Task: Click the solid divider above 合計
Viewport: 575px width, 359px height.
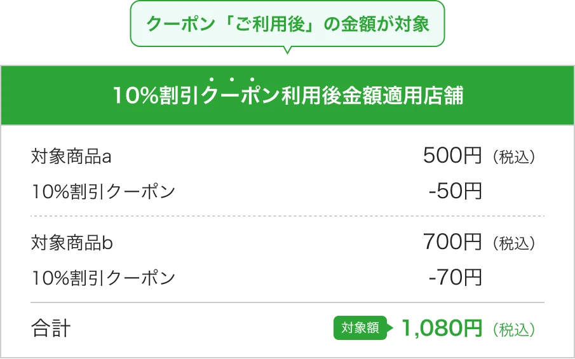Action: pos(287,302)
